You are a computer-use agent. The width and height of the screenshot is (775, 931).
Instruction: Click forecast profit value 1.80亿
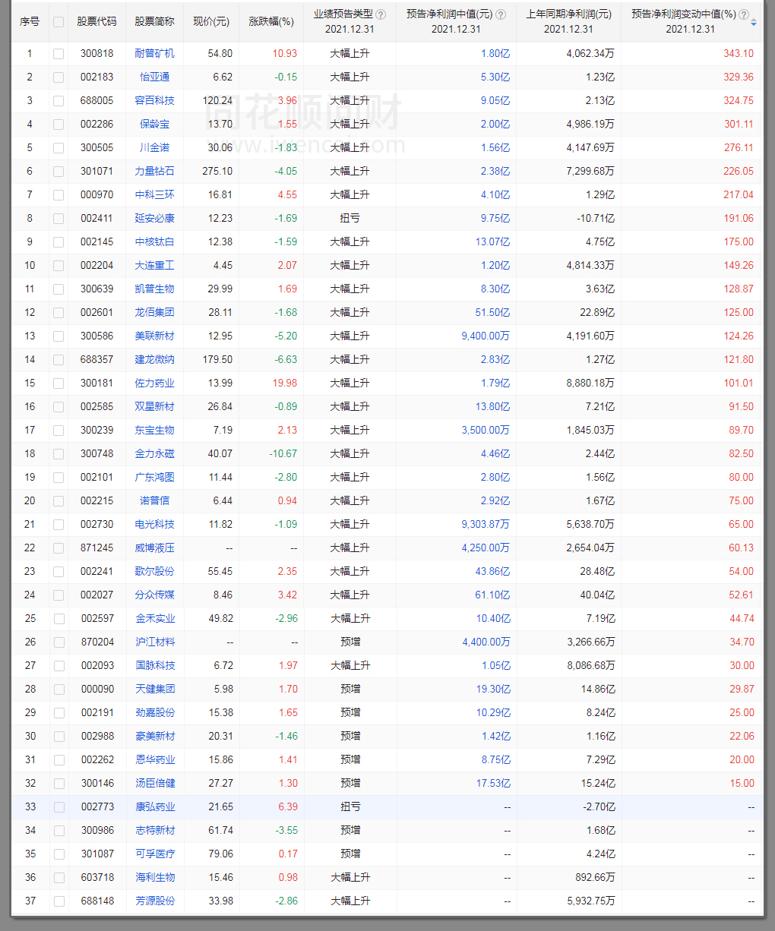[x=495, y=53]
